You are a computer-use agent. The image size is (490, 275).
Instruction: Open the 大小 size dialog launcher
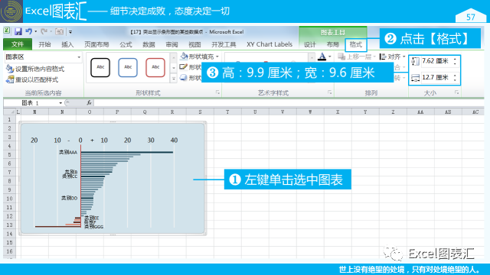coord(456,92)
